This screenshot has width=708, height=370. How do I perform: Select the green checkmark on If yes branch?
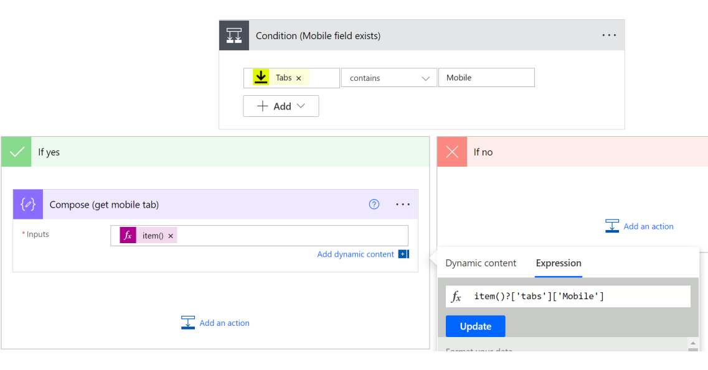16,151
